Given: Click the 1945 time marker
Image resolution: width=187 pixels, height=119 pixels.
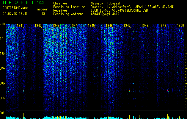Looking at the screenshot, I should [91, 26].
